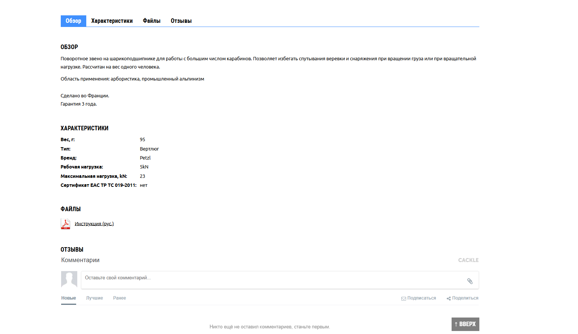Click the Комментарии heading
Image resolution: width=578 pixels, height=334 pixels.
(x=80, y=260)
